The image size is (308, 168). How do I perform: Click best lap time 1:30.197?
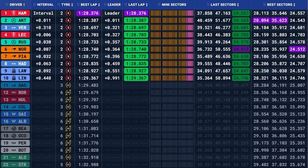[88, 114]
